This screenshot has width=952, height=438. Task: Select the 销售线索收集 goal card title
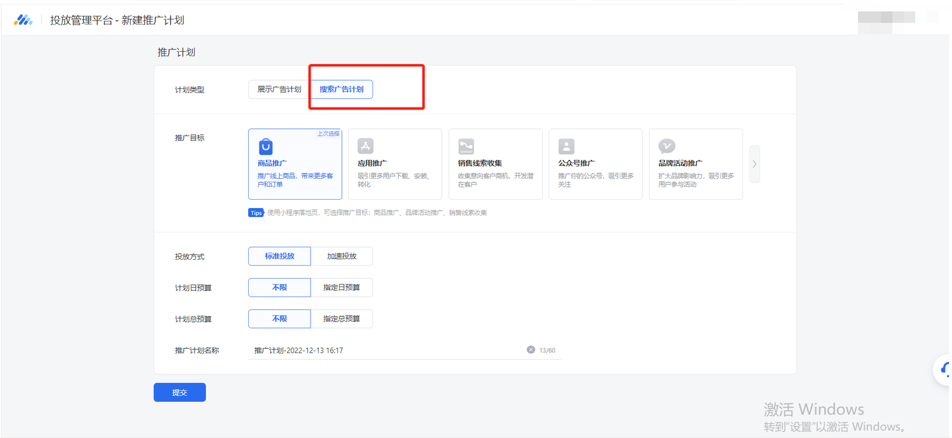point(480,163)
